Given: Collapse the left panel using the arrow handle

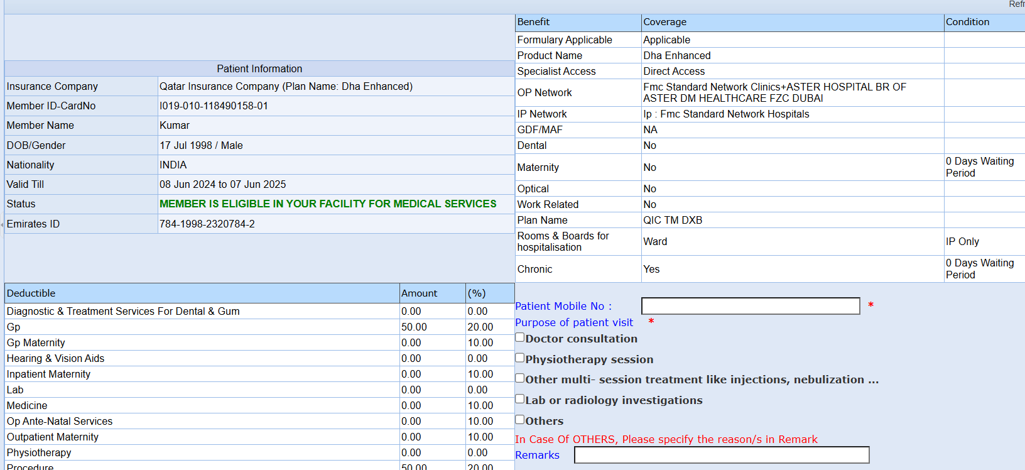Looking at the screenshot, I should 2,224.
